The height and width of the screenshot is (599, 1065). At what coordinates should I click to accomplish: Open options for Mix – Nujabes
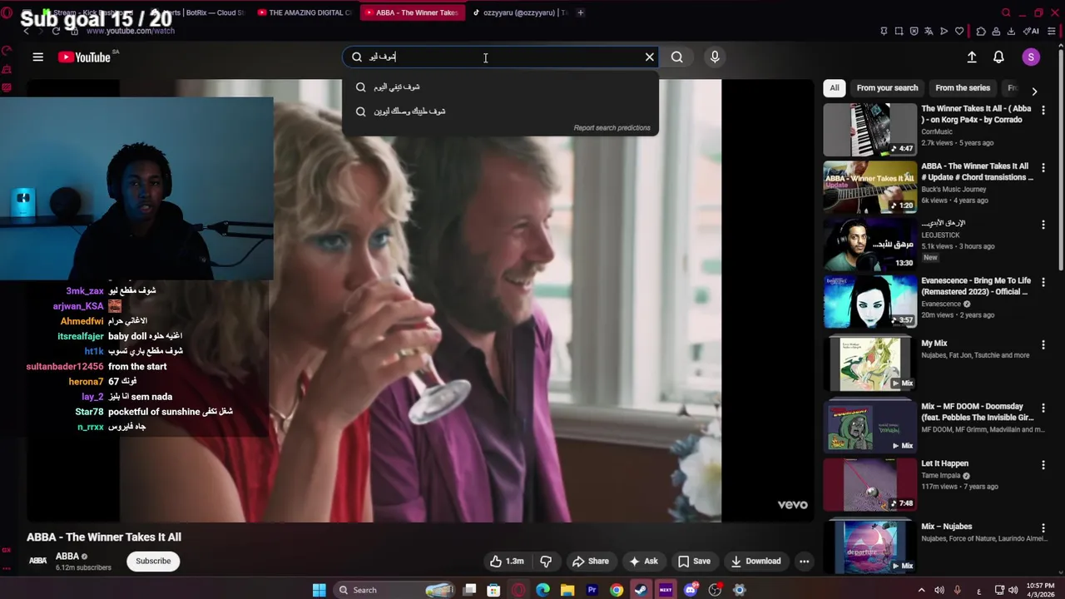point(1043,527)
